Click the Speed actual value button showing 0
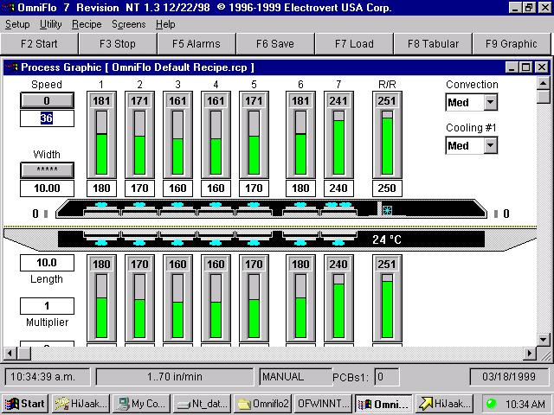554x415 pixels. [x=47, y=100]
